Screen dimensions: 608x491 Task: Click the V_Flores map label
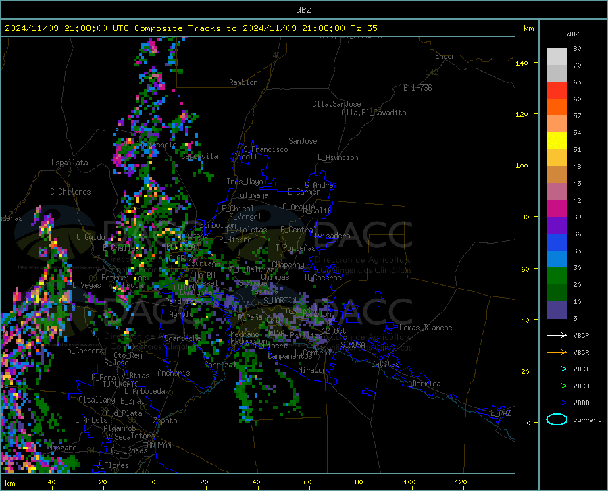(x=112, y=465)
